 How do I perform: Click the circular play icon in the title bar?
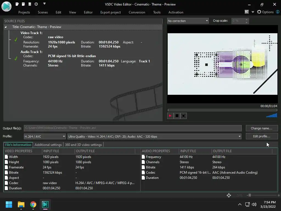click(36, 4)
